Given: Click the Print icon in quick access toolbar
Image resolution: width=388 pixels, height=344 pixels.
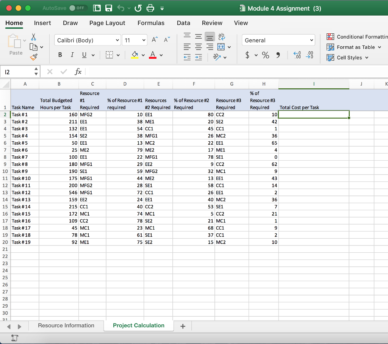Looking at the screenshot, I should coord(150,8).
